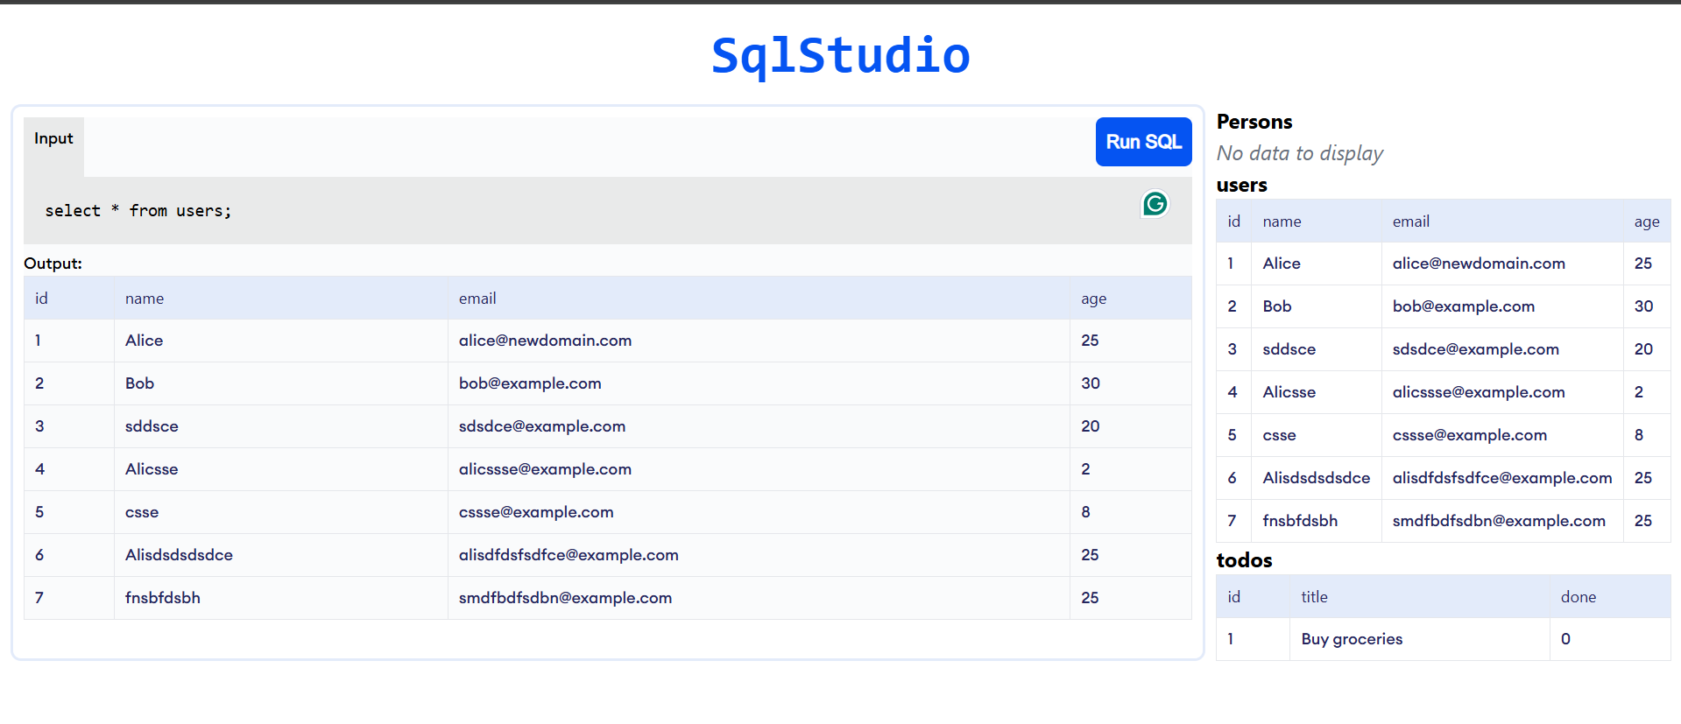The height and width of the screenshot is (724, 1681).
Task: Select the Alice name cell in Output table
Action: click(x=280, y=341)
